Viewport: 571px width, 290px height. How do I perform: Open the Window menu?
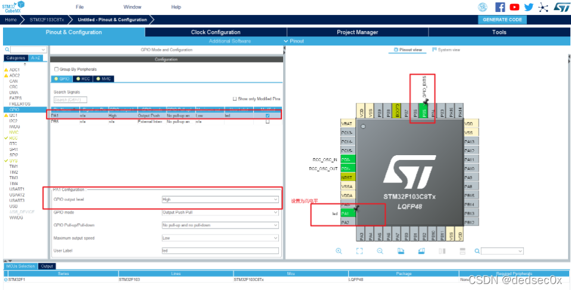pyautogui.click(x=132, y=7)
